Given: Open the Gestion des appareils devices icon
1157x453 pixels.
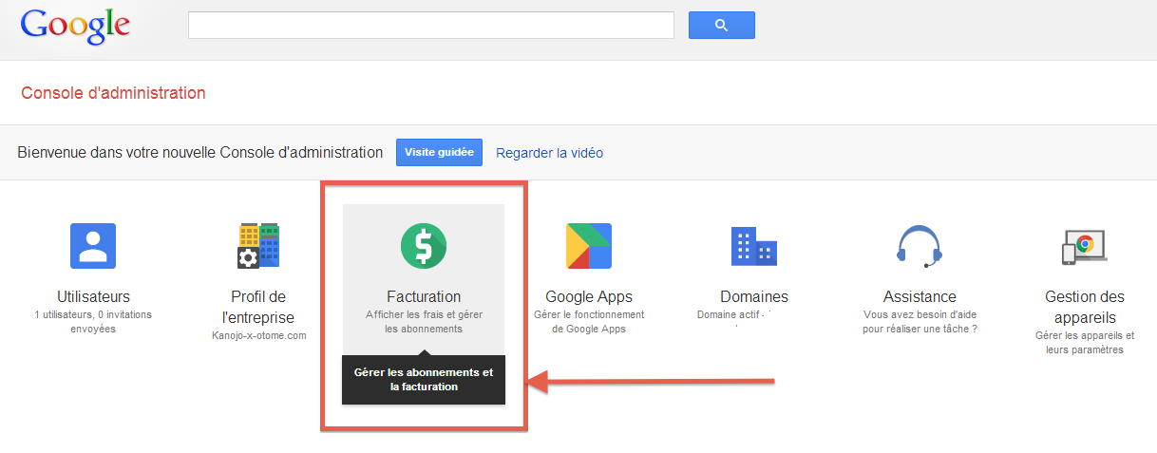Looking at the screenshot, I should pos(1085,247).
